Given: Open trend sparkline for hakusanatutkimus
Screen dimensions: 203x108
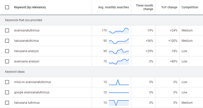Looking at the screenshot, I should [x=119, y=41].
